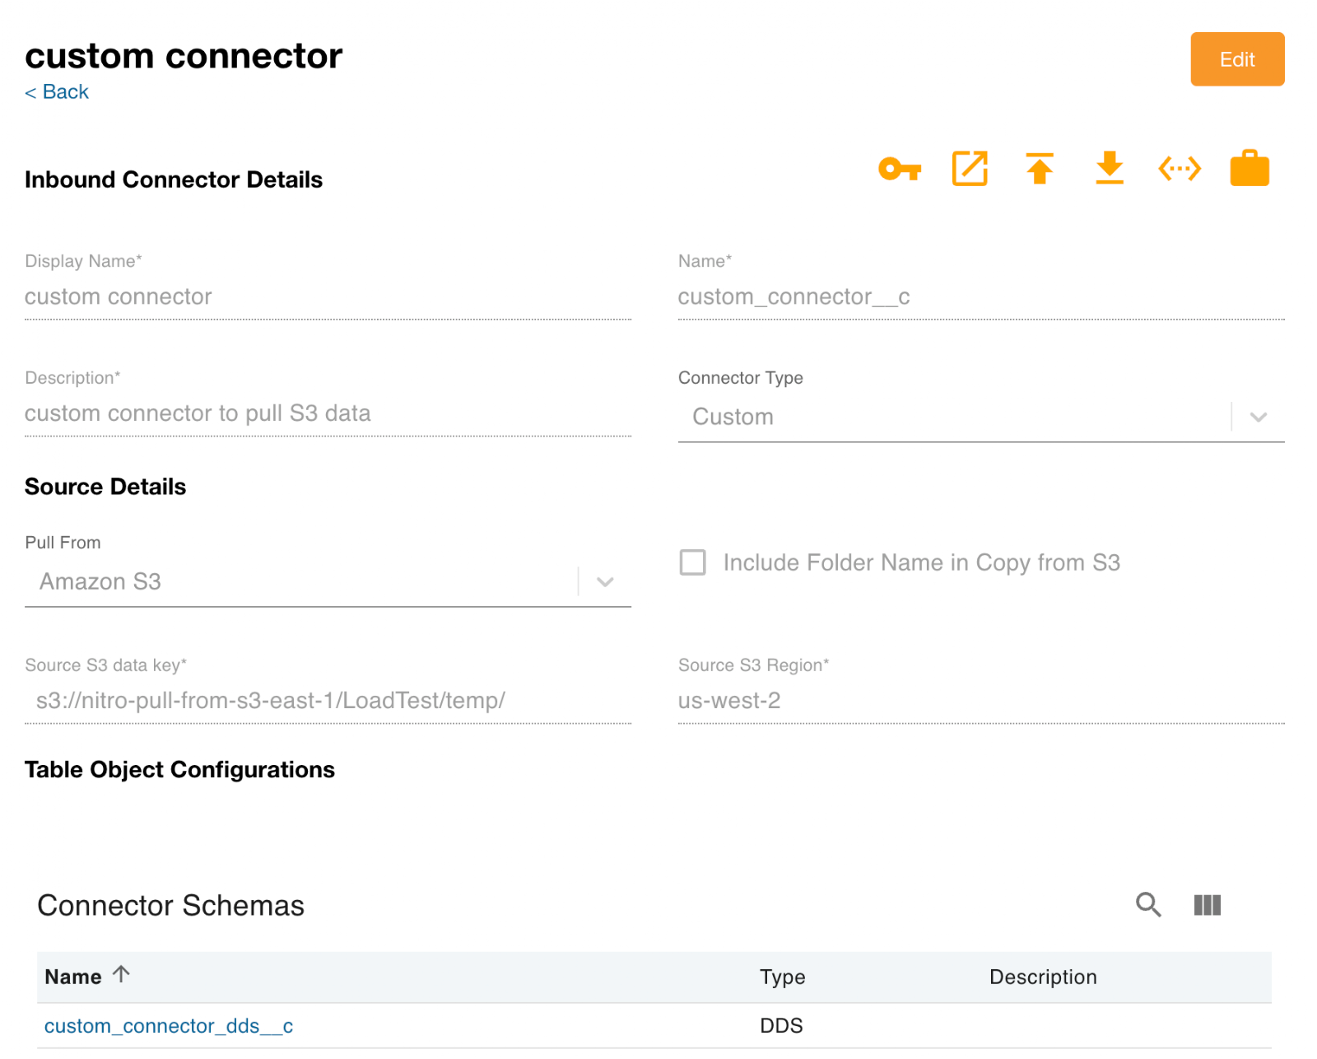Click the Source S3 data key field
The height and width of the screenshot is (1059, 1317).
click(328, 701)
